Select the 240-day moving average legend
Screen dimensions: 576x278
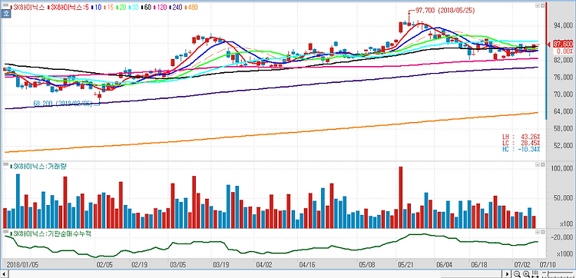pos(177,7)
